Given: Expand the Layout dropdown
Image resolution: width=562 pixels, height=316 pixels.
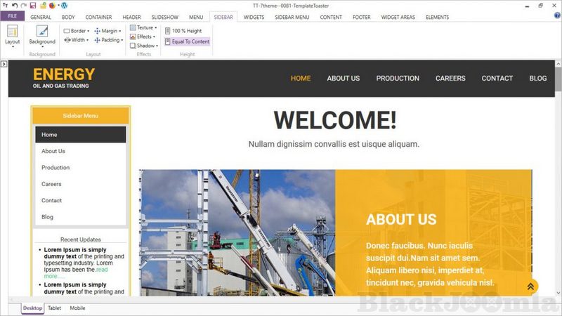Looking at the screenshot, I should pos(13,42).
